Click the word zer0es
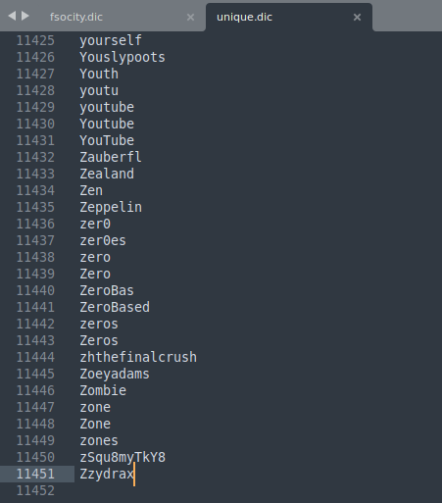This screenshot has width=442, height=503. point(103,240)
